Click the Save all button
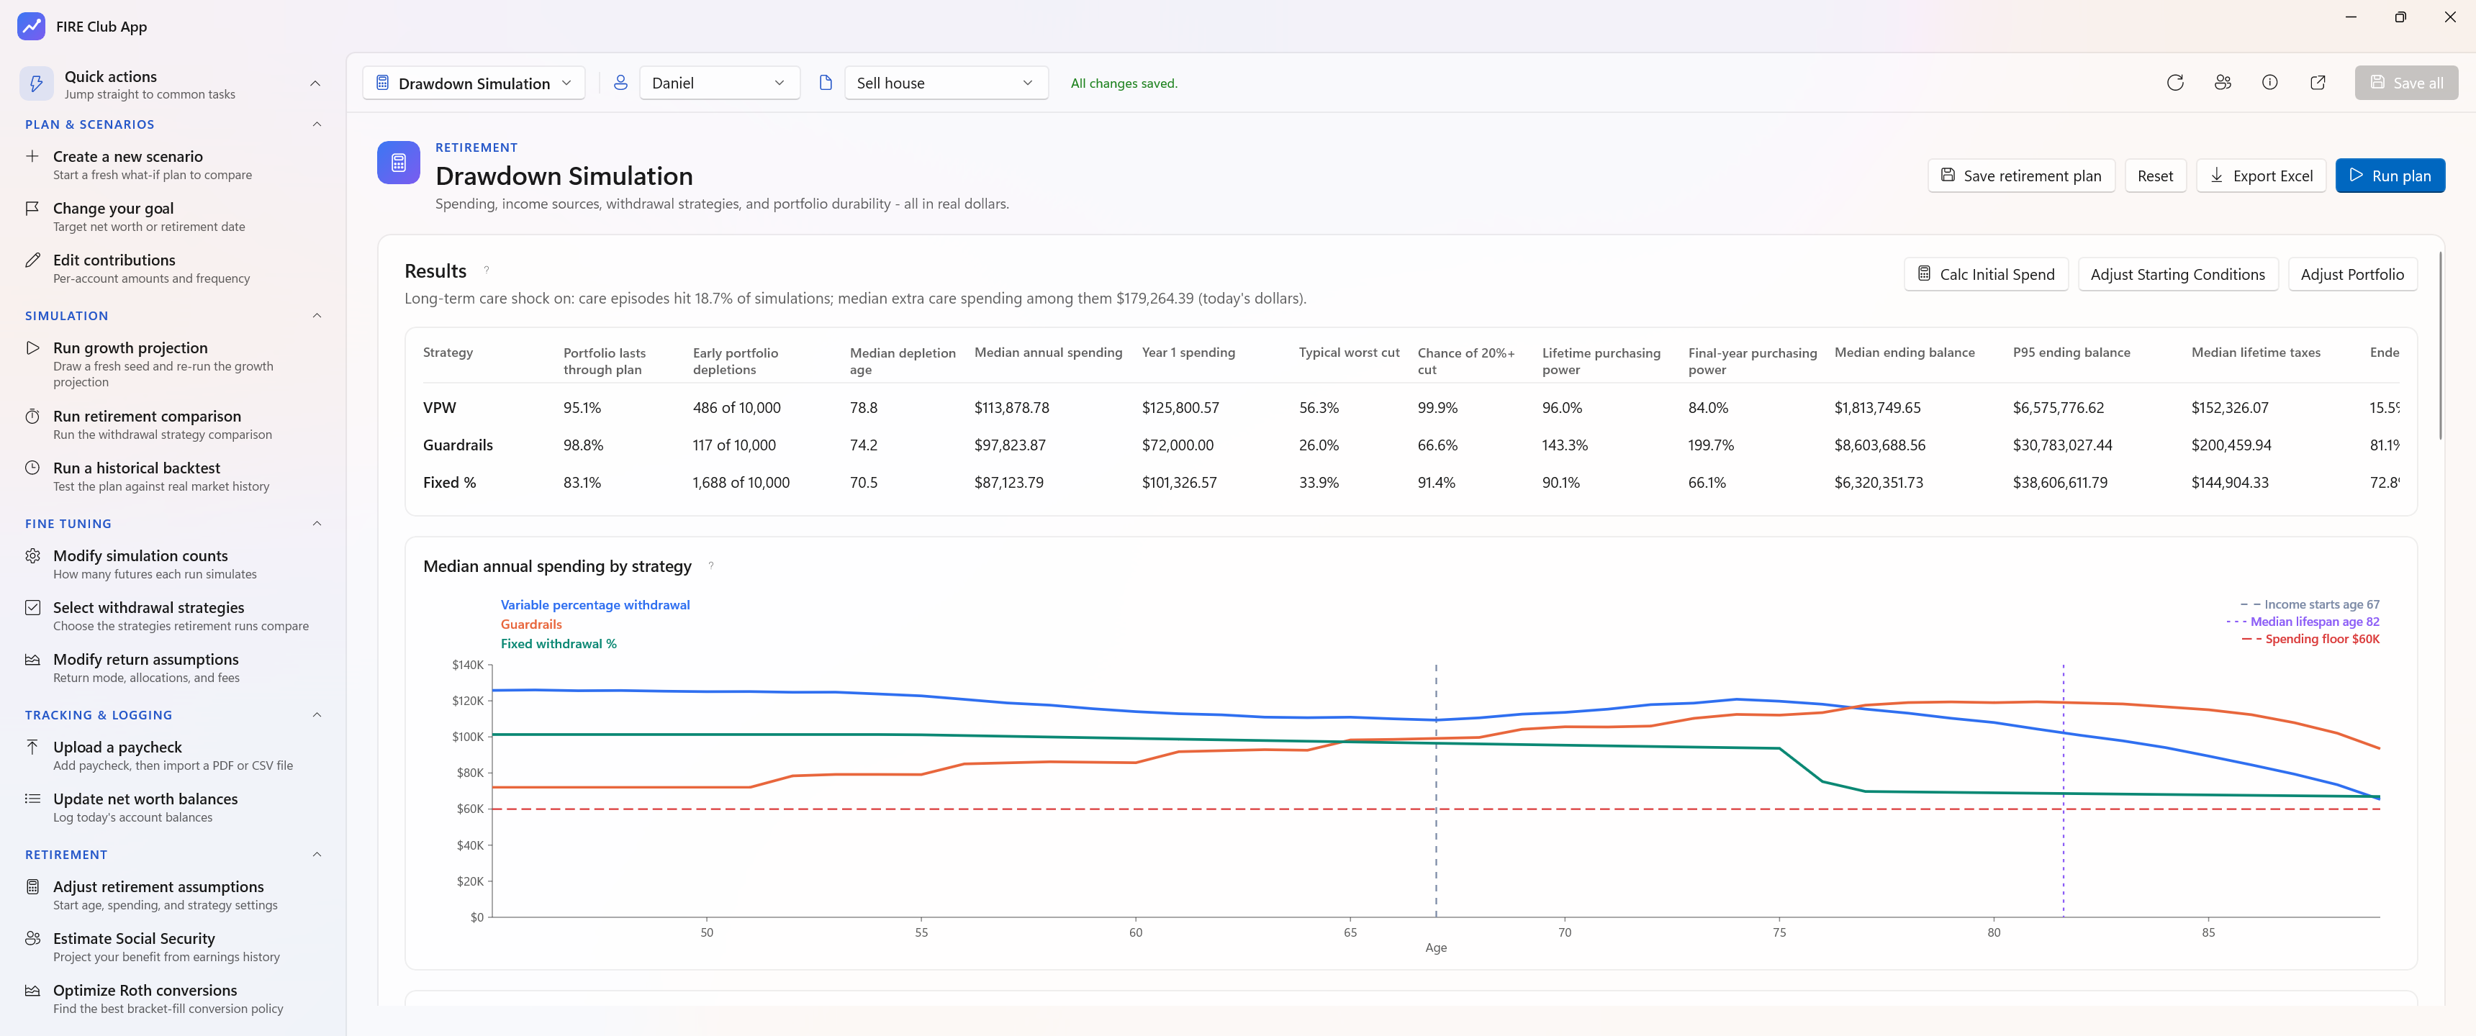 tap(2406, 83)
